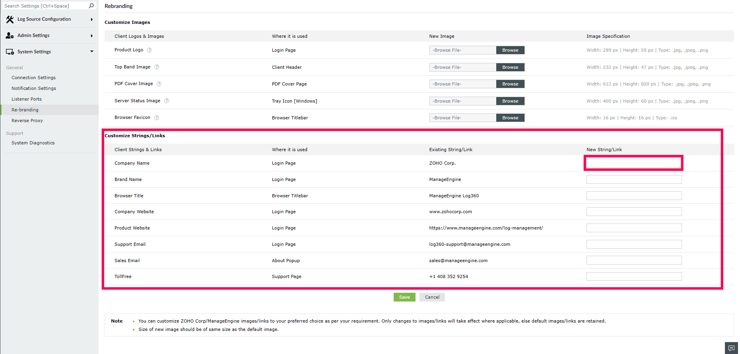Click the Browser Favicon image specification text
This screenshot has height=354, width=740.
click(x=632, y=118)
